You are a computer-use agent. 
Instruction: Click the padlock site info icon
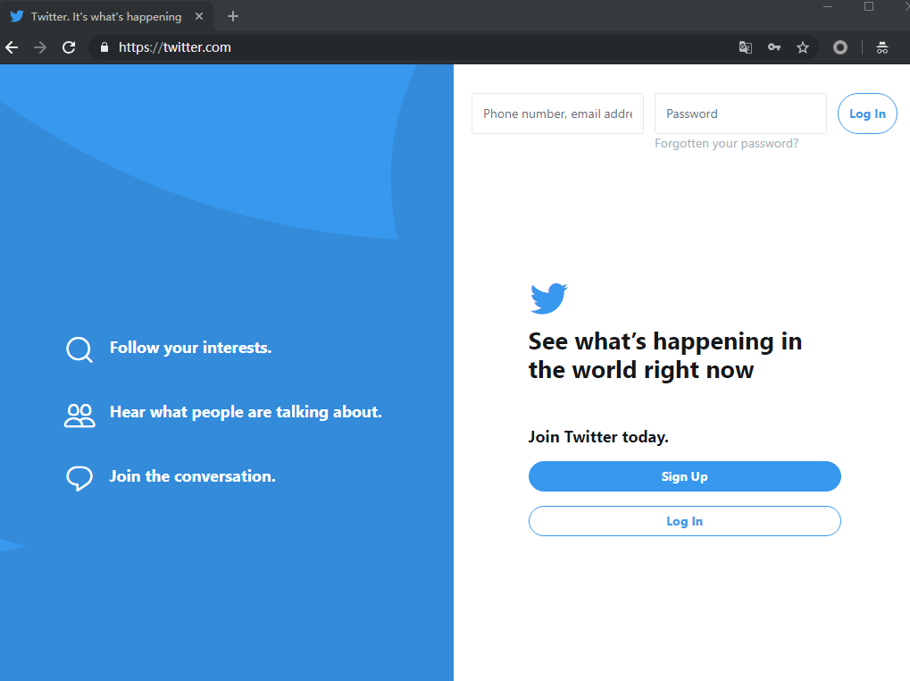coord(104,47)
